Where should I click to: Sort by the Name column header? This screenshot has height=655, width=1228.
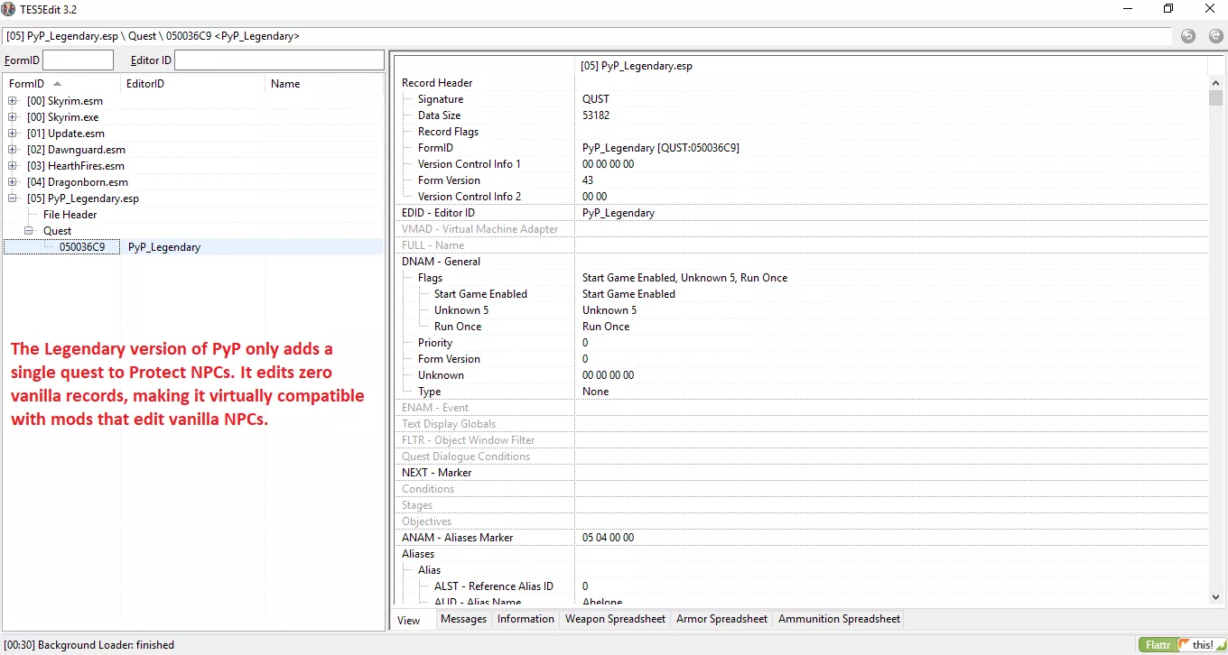point(324,84)
